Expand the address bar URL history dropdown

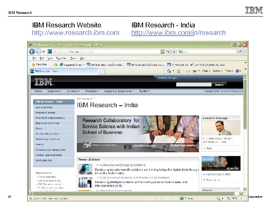tap(163, 52)
